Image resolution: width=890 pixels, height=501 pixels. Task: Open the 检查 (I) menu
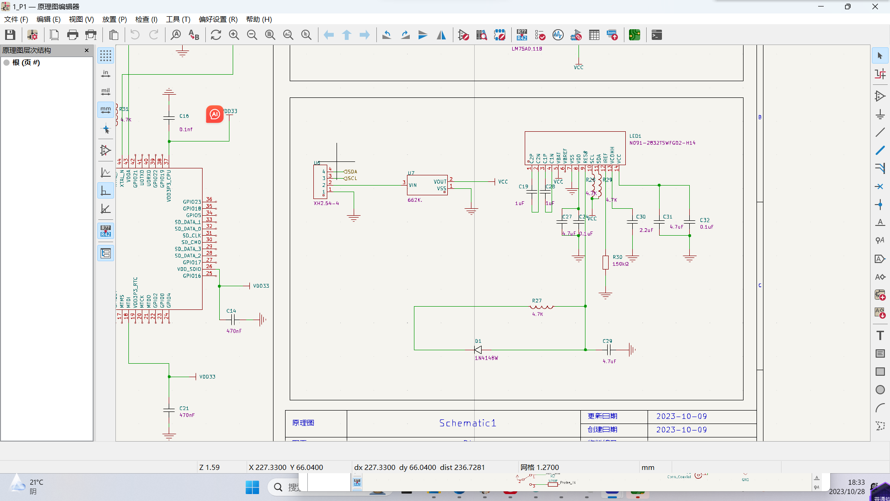pyautogui.click(x=146, y=19)
